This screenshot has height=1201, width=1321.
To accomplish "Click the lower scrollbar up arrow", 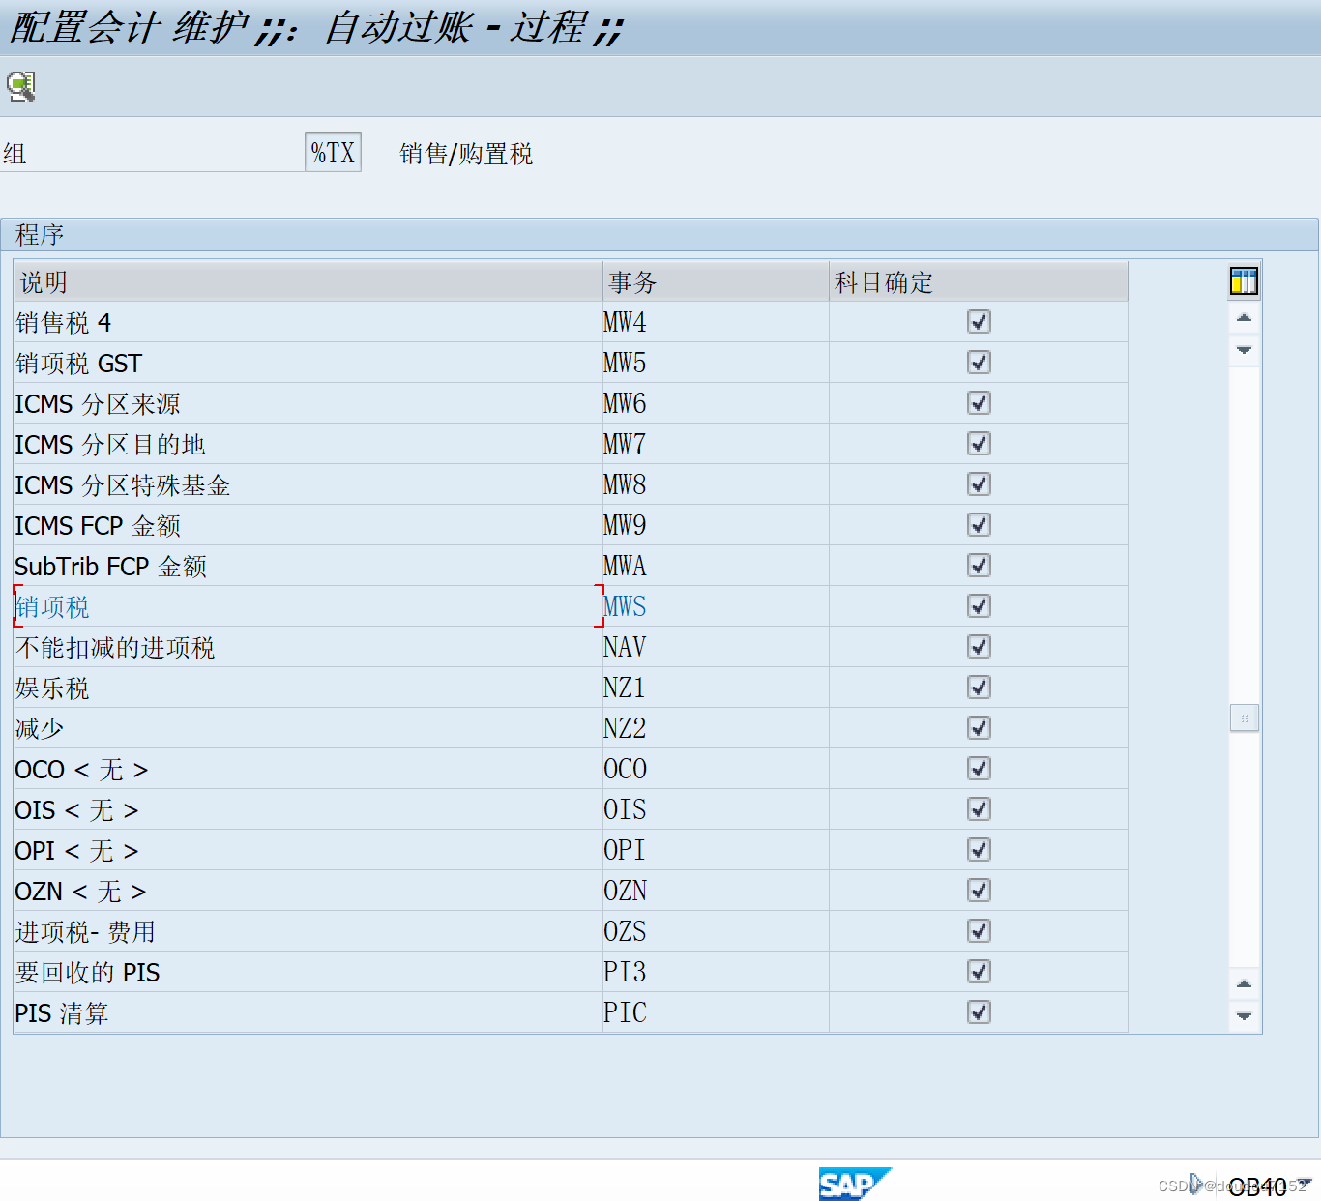I will point(1244,983).
